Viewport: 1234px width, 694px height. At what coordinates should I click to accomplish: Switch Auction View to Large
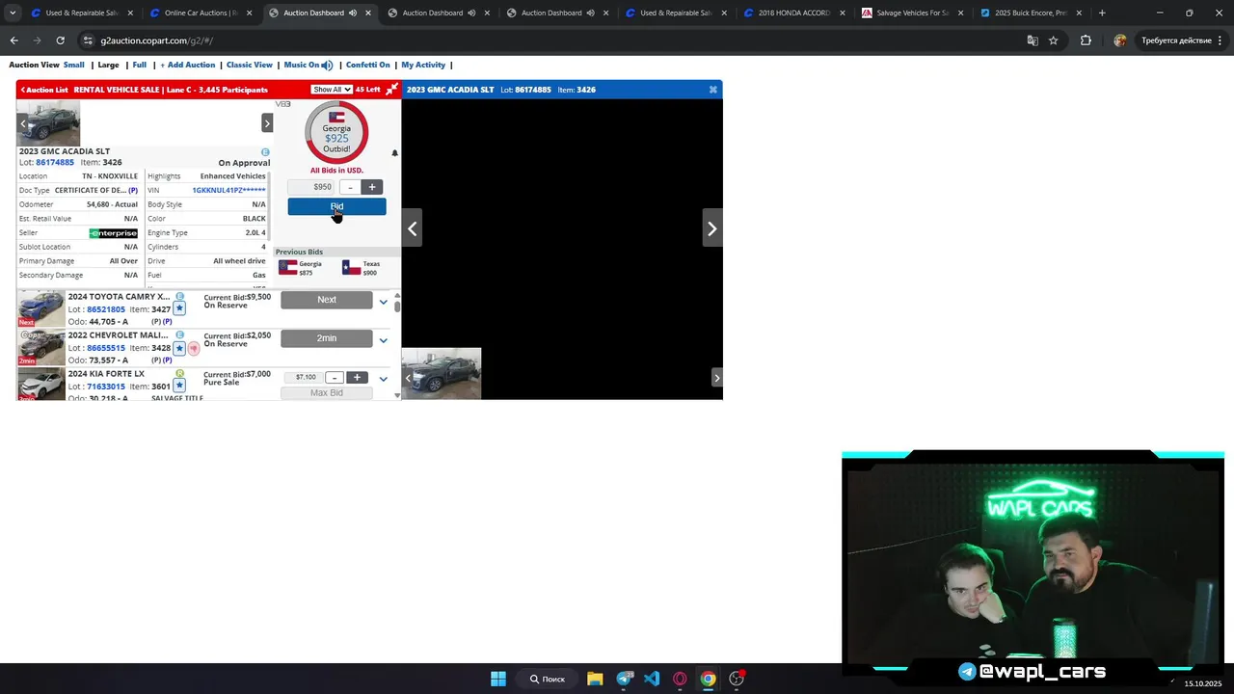pos(109,65)
